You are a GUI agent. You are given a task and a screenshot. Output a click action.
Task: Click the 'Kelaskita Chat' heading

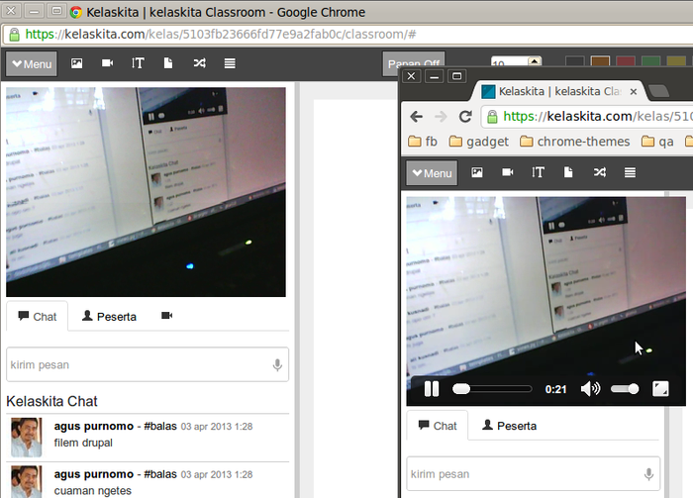[x=51, y=401]
